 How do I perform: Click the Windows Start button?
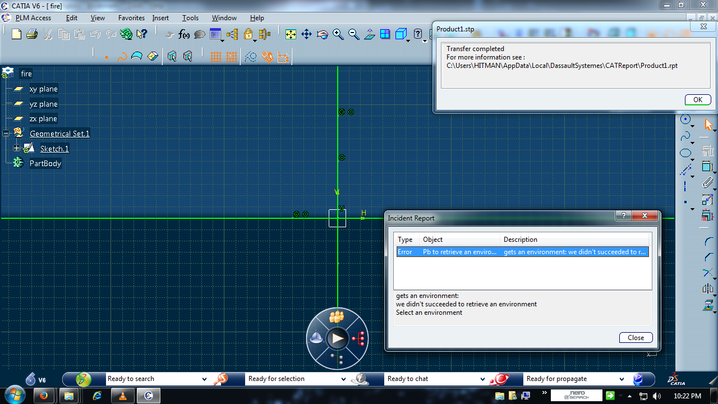pos(14,396)
